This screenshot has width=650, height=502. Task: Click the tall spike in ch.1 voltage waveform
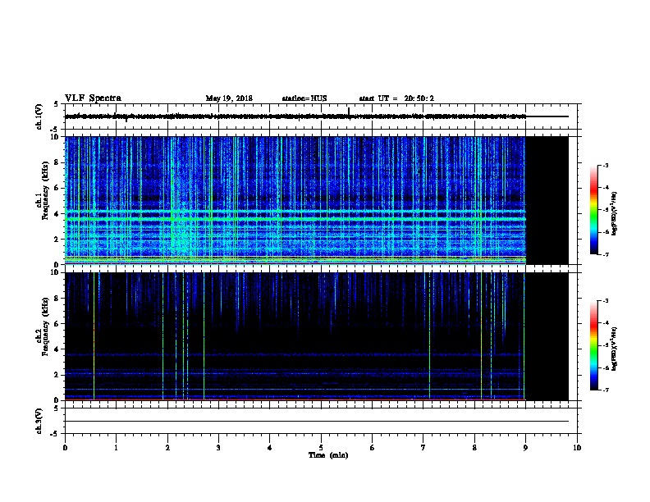point(349,112)
